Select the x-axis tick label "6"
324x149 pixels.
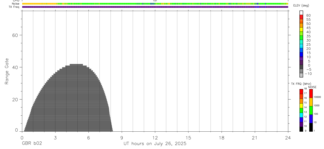pos(88,138)
